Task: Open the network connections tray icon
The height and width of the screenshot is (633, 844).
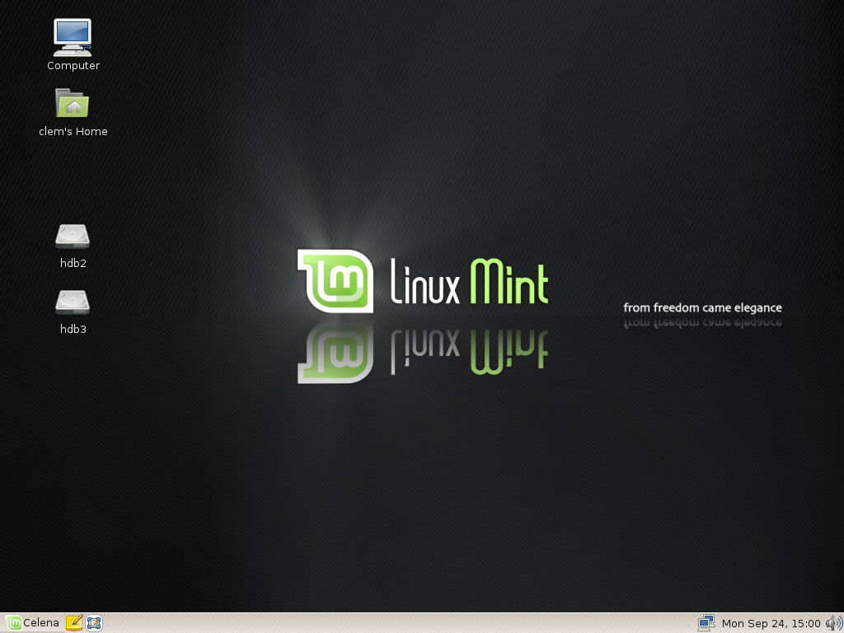Action: [706, 623]
